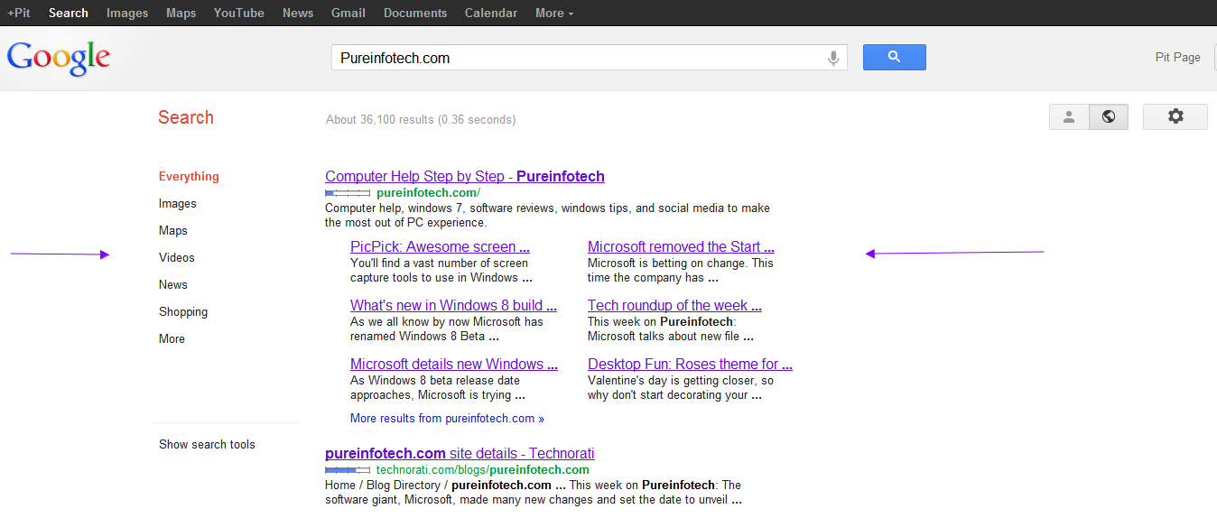This screenshot has height=518, width=1217.
Task: Click the voice search microphone icon
Action: click(x=833, y=58)
